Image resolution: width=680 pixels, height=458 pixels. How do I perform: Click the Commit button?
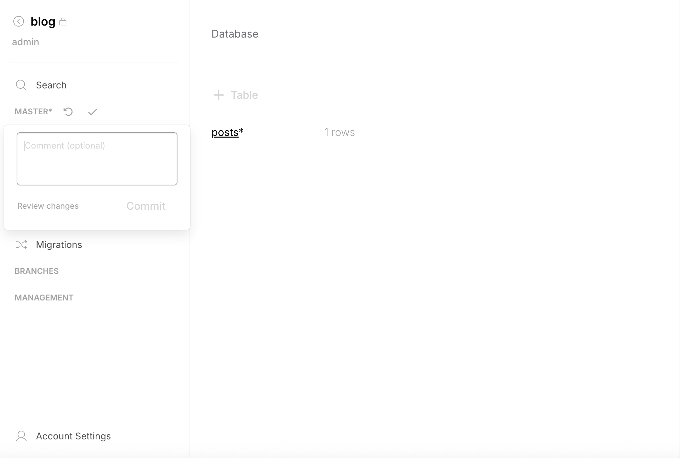(146, 206)
